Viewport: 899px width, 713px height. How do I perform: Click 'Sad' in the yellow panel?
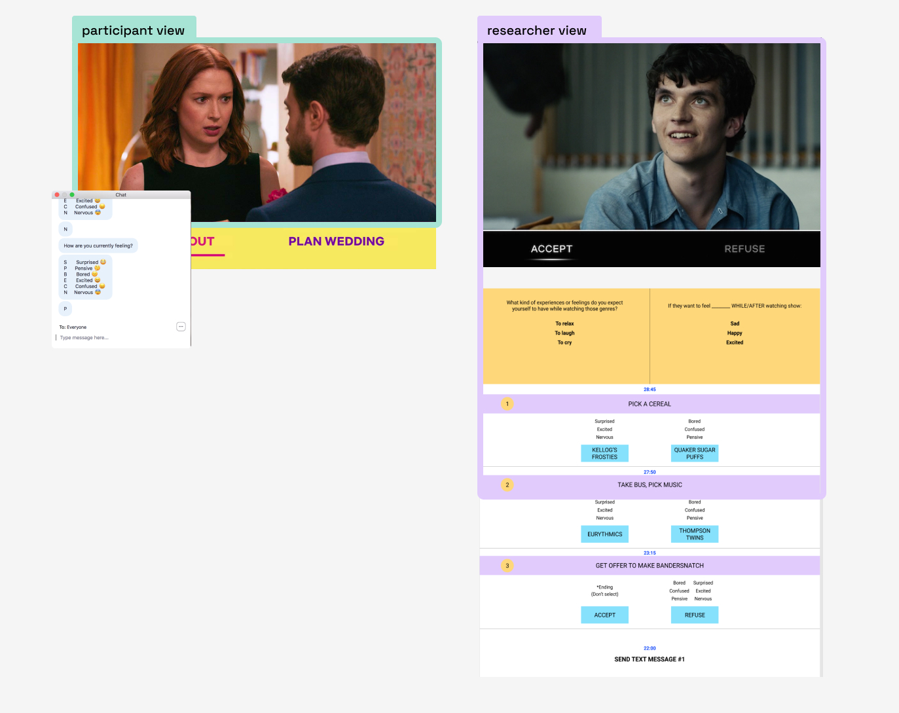pyautogui.click(x=735, y=323)
